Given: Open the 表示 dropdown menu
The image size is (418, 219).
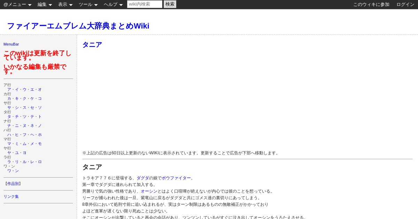Looking at the screenshot, I should 65,5.
